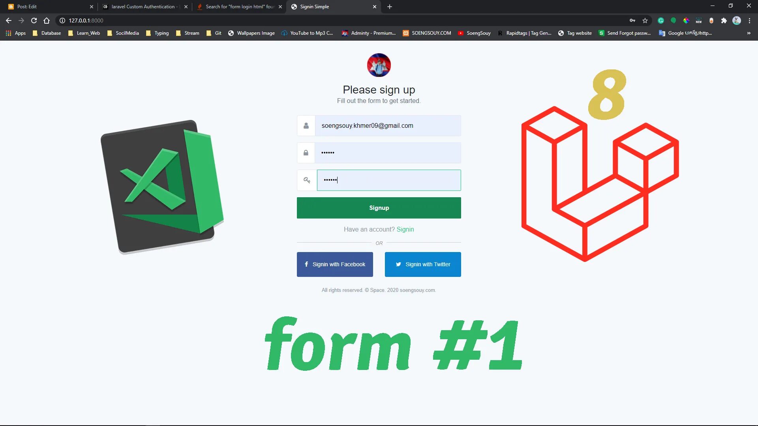Click the back navigation arrow
This screenshot has height=426, width=758.
(x=9, y=21)
